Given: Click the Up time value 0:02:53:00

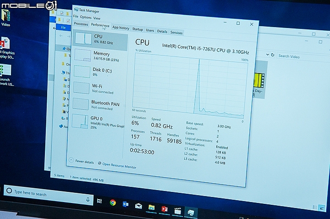Looking at the screenshot, I should coord(142,152).
